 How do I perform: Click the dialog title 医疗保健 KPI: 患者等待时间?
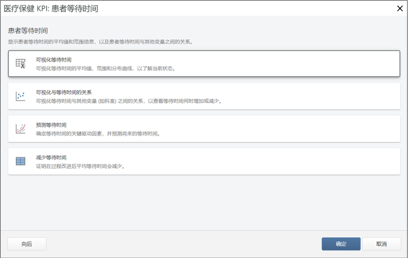point(50,9)
